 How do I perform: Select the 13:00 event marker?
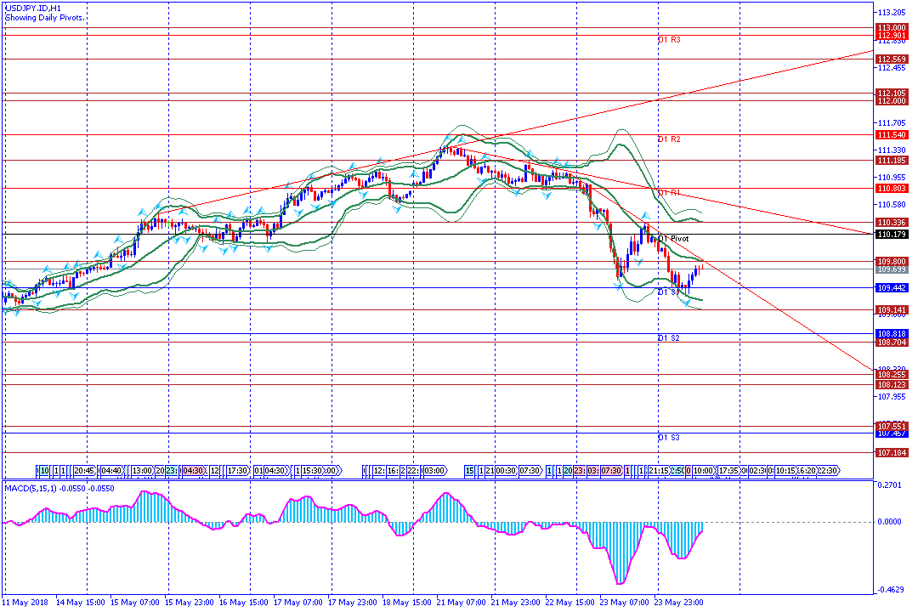point(142,471)
